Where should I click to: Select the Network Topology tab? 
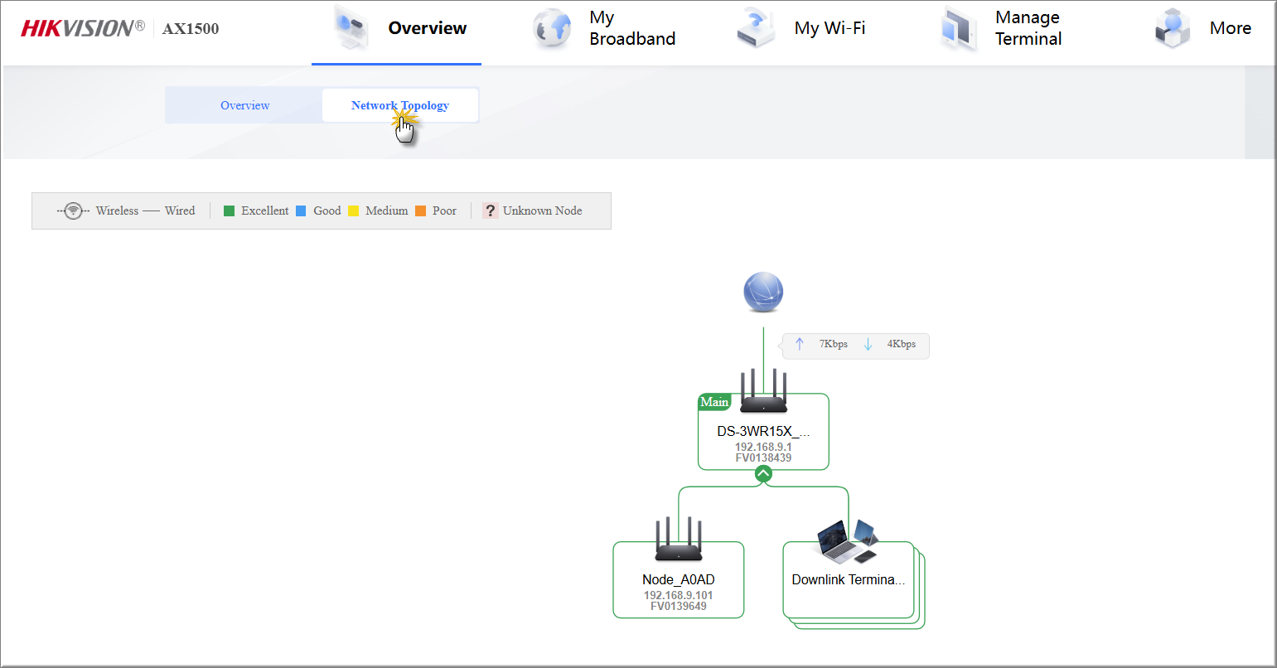pyautogui.click(x=399, y=105)
